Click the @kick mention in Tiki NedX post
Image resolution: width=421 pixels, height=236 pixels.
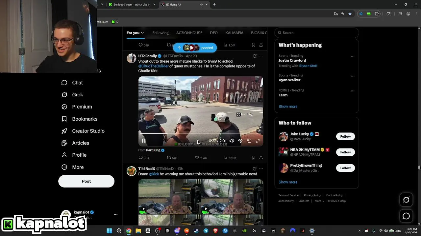click(154, 174)
